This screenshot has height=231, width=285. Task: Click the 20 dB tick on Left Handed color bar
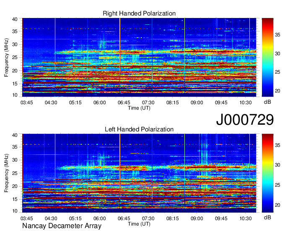tap(277, 205)
